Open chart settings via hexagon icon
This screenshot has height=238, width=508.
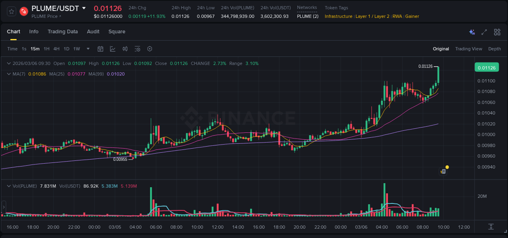150,49
